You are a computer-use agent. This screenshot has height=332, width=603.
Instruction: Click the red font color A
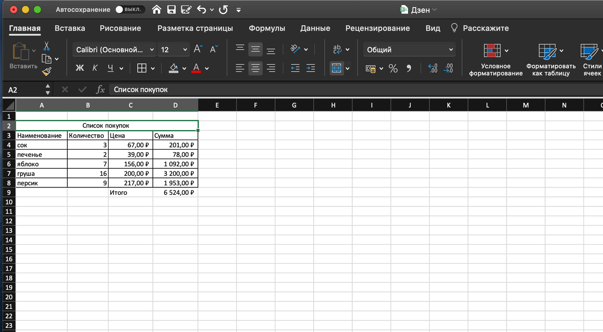click(196, 68)
